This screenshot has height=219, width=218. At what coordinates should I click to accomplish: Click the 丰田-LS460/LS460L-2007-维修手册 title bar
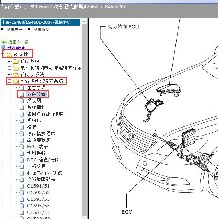pos(41,22)
